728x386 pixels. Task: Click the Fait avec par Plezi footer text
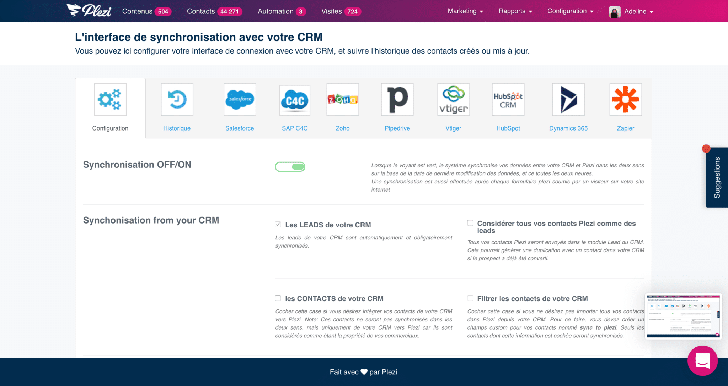click(363, 372)
